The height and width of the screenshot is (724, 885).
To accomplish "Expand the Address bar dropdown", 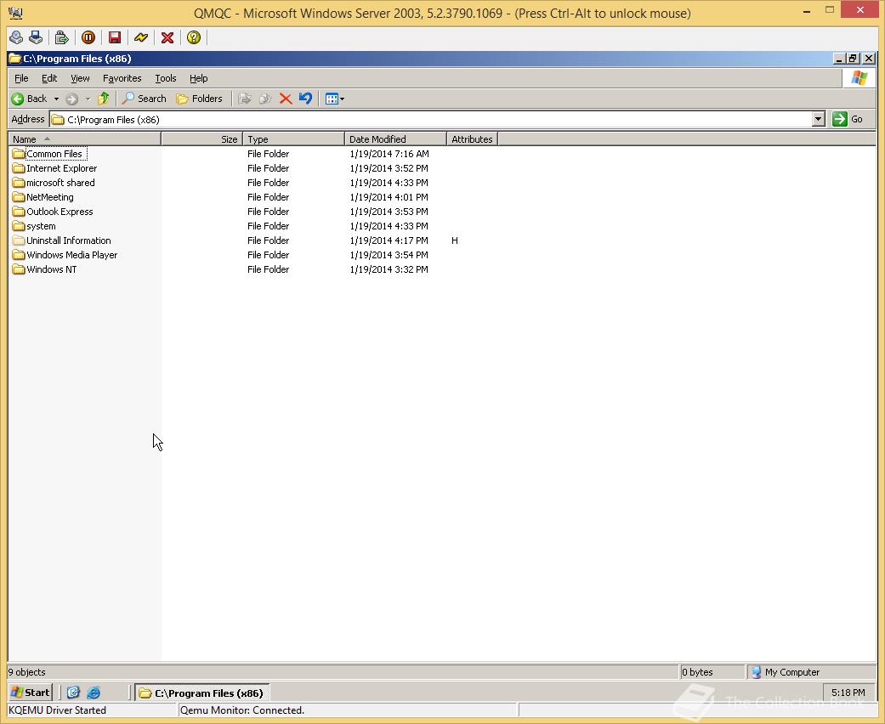I will pyautogui.click(x=819, y=119).
